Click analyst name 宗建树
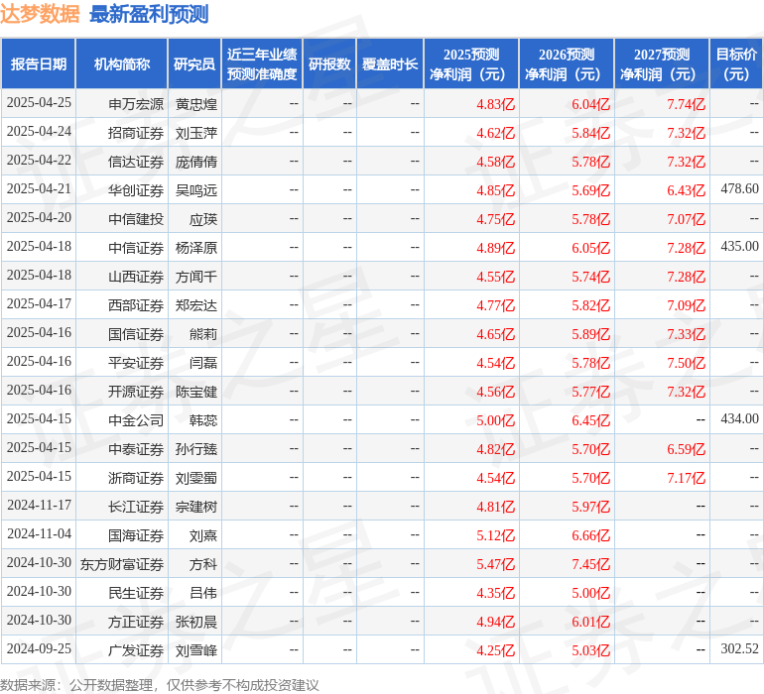764x694 pixels. click(x=196, y=507)
